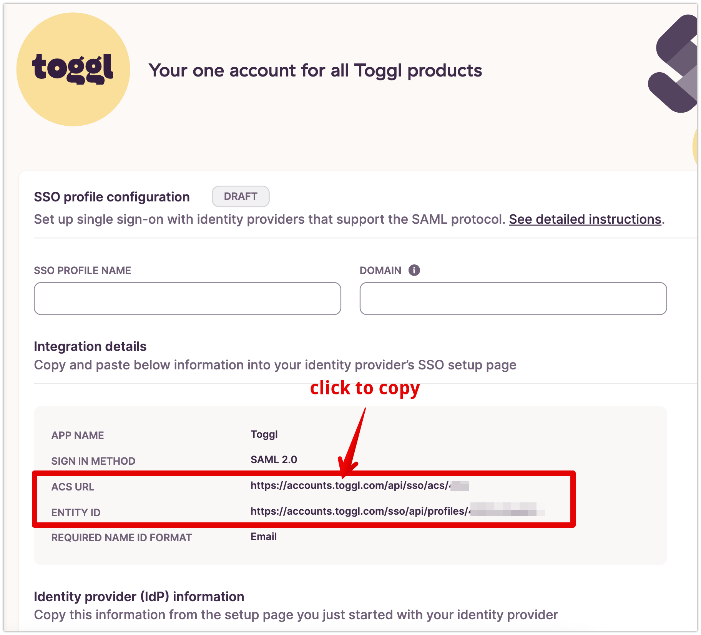
Task: Click the Integration details heading
Action: click(x=90, y=346)
